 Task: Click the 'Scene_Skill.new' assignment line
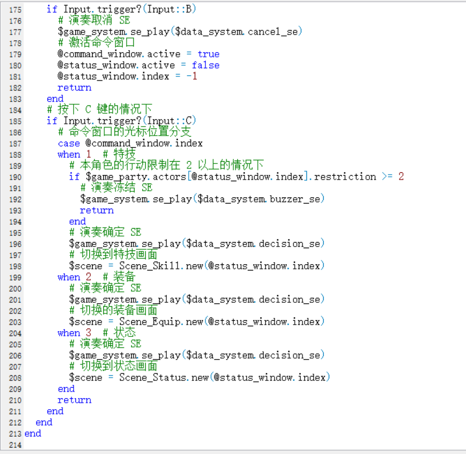[x=196, y=265]
